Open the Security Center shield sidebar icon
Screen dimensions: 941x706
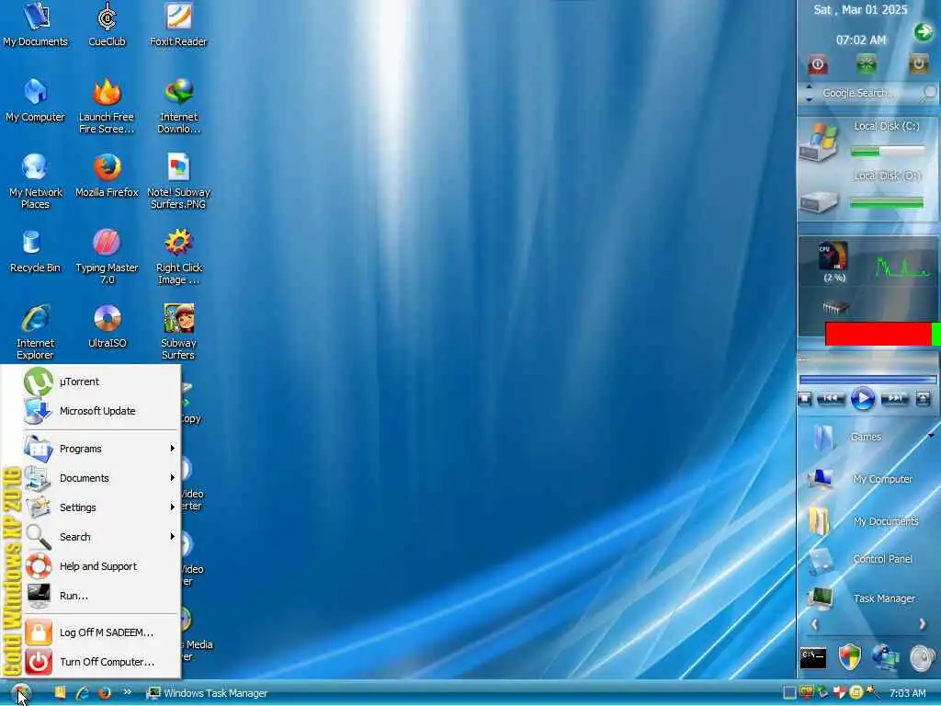850,657
